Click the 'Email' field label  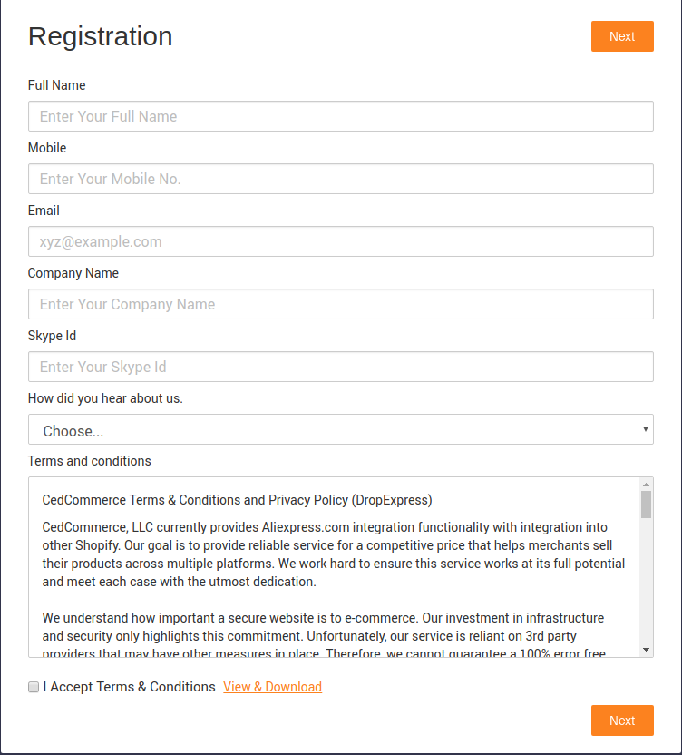44,211
